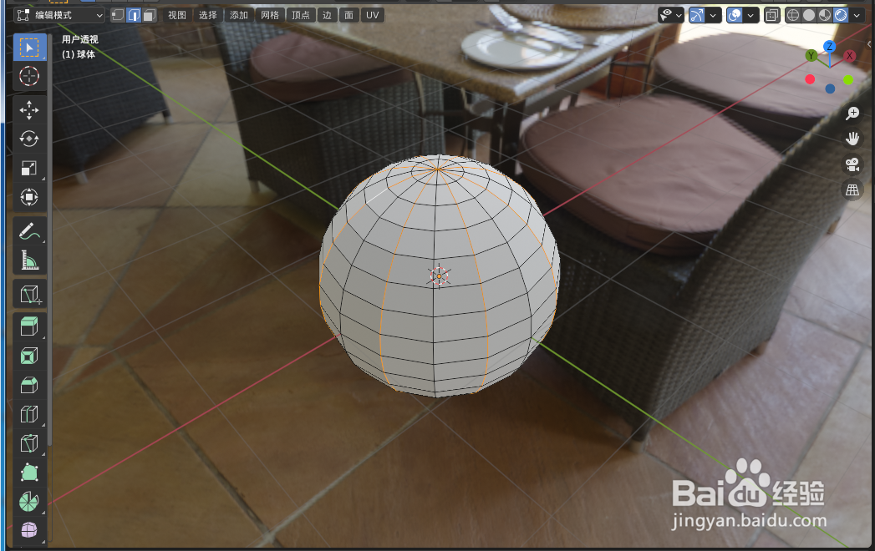Screen dimensions: 875x551
Task: Click the camera view icon in viewport sidebar
Action: pyautogui.click(x=852, y=164)
